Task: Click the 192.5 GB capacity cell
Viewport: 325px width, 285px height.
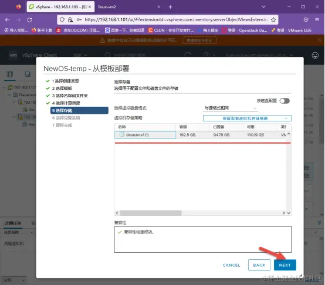Action: [187, 135]
